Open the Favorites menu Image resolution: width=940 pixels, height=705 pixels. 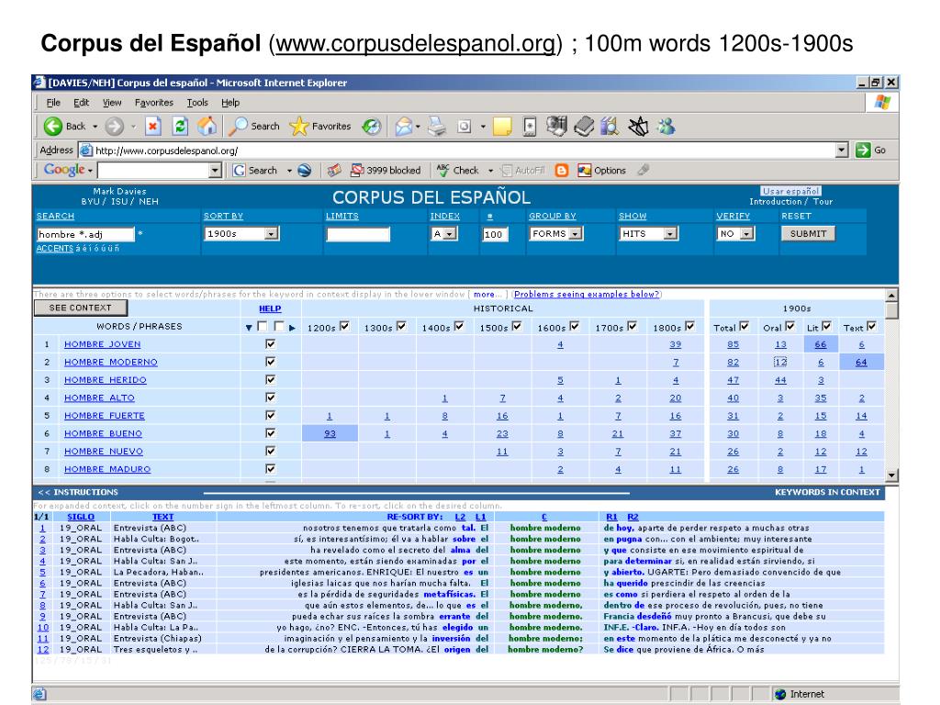click(154, 103)
